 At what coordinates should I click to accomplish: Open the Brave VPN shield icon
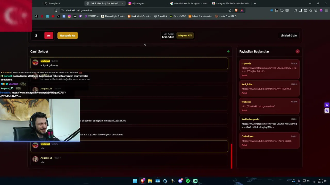pos(316,10)
